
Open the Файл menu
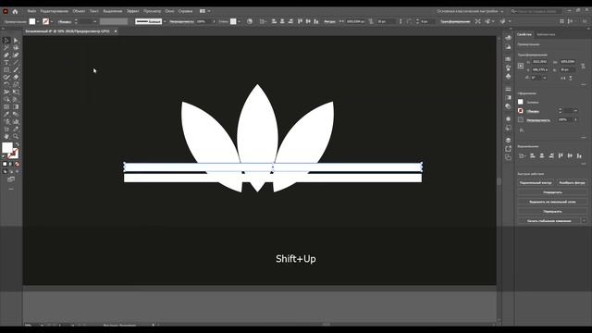[32, 11]
